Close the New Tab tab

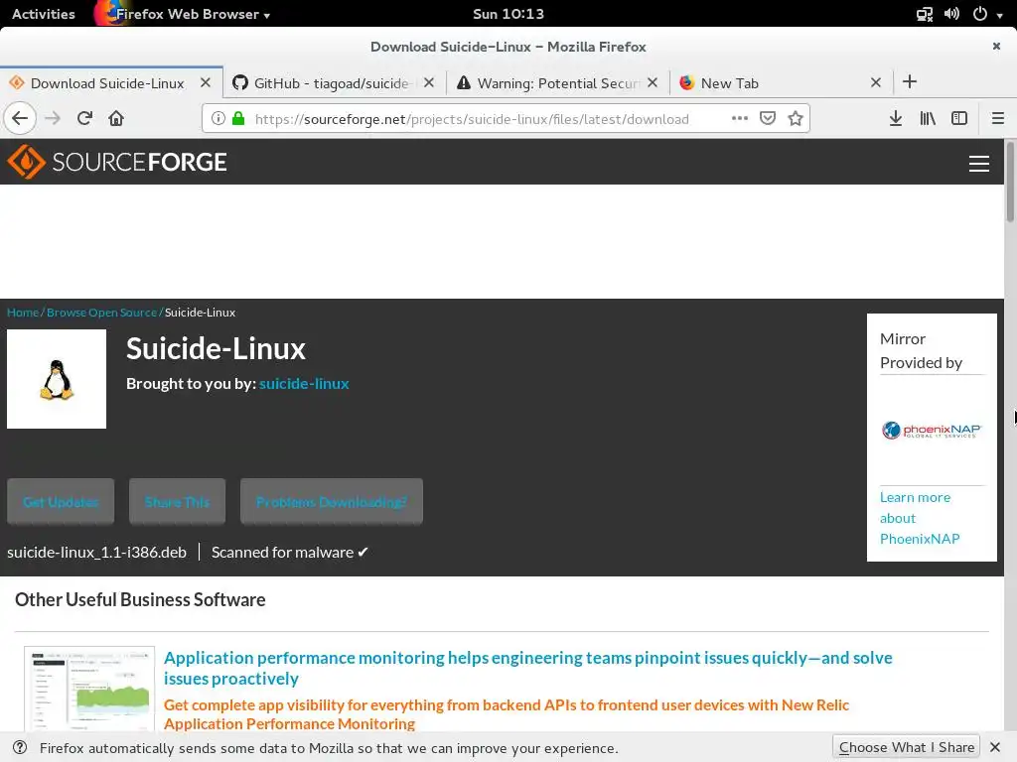click(876, 83)
